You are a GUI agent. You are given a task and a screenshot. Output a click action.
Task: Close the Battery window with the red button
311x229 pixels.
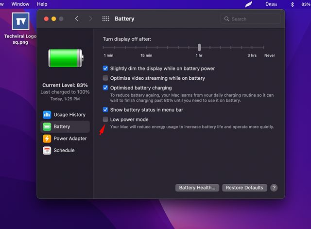pos(46,19)
